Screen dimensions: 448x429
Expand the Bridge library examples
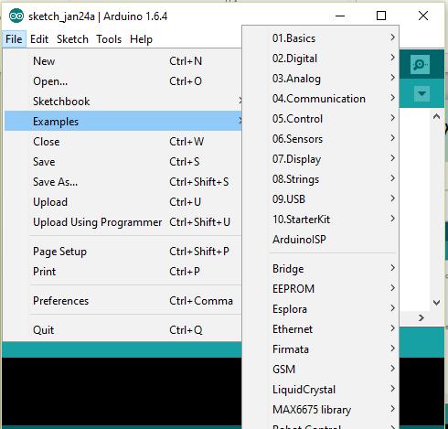[321, 269]
